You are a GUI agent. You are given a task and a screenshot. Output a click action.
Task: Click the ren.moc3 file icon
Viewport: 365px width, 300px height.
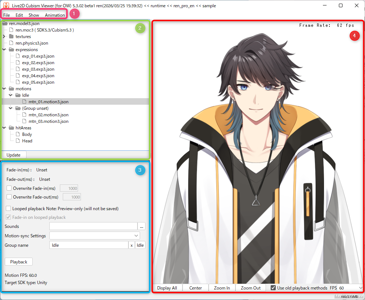(11, 30)
